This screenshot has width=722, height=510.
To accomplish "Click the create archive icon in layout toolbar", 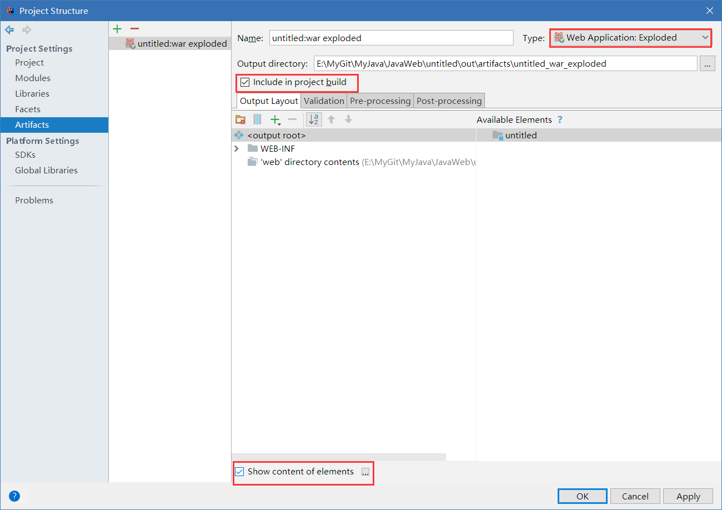I will click(x=257, y=119).
